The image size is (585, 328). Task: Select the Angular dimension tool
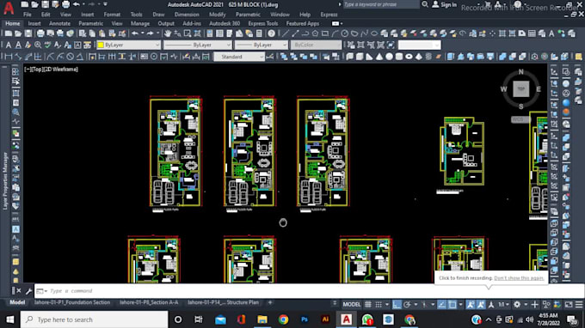(x=80, y=57)
